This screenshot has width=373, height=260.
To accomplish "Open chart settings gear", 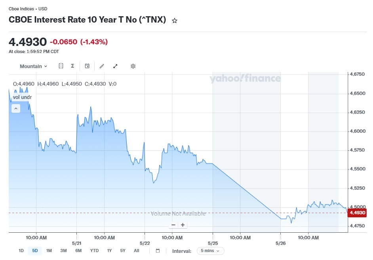I will click(x=133, y=66).
